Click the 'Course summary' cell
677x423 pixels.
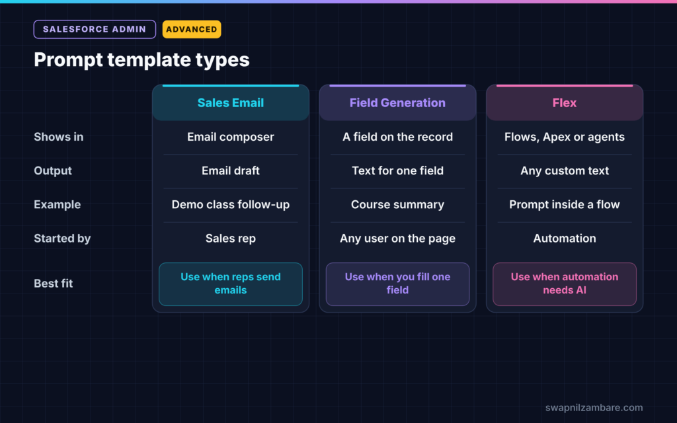pos(397,205)
